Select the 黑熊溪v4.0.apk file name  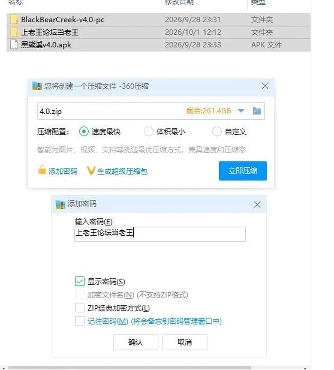pyautogui.click(x=46, y=45)
